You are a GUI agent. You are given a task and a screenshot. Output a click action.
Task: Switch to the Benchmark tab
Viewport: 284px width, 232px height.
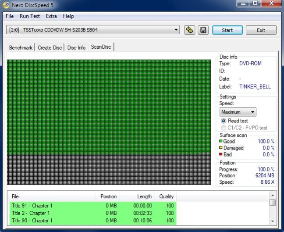21,47
